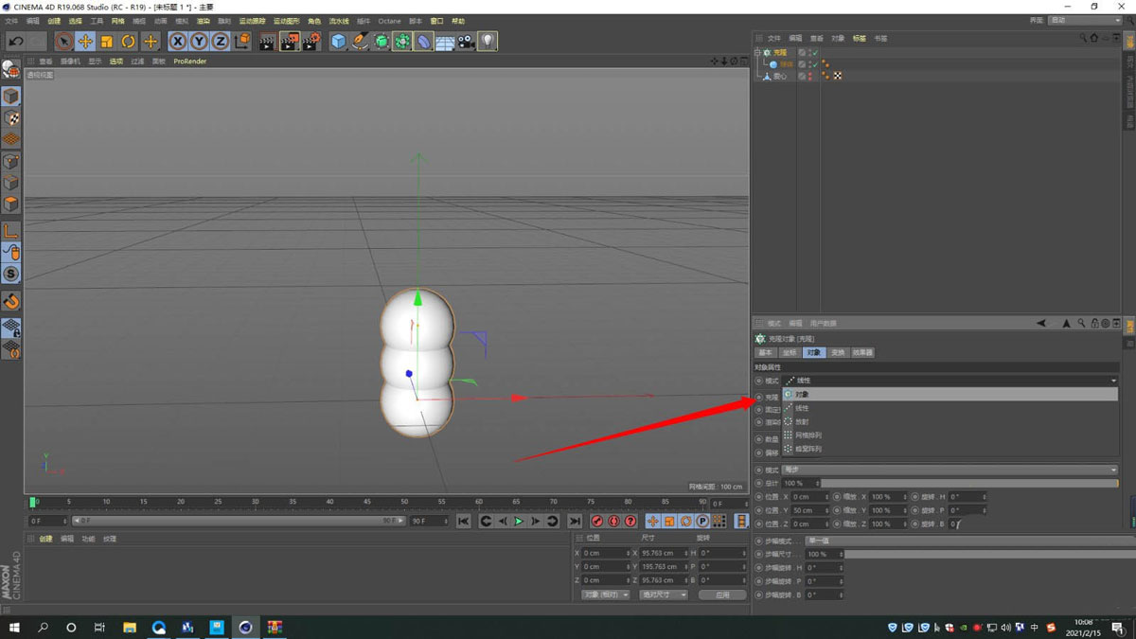The width and height of the screenshot is (1136, 639).
Task: Switch to the 变换 attribute tab
Action: (x=838, y=352)
